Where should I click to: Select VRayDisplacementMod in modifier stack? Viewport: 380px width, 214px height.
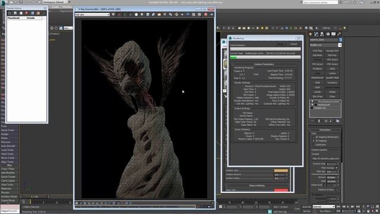[328, 102]
